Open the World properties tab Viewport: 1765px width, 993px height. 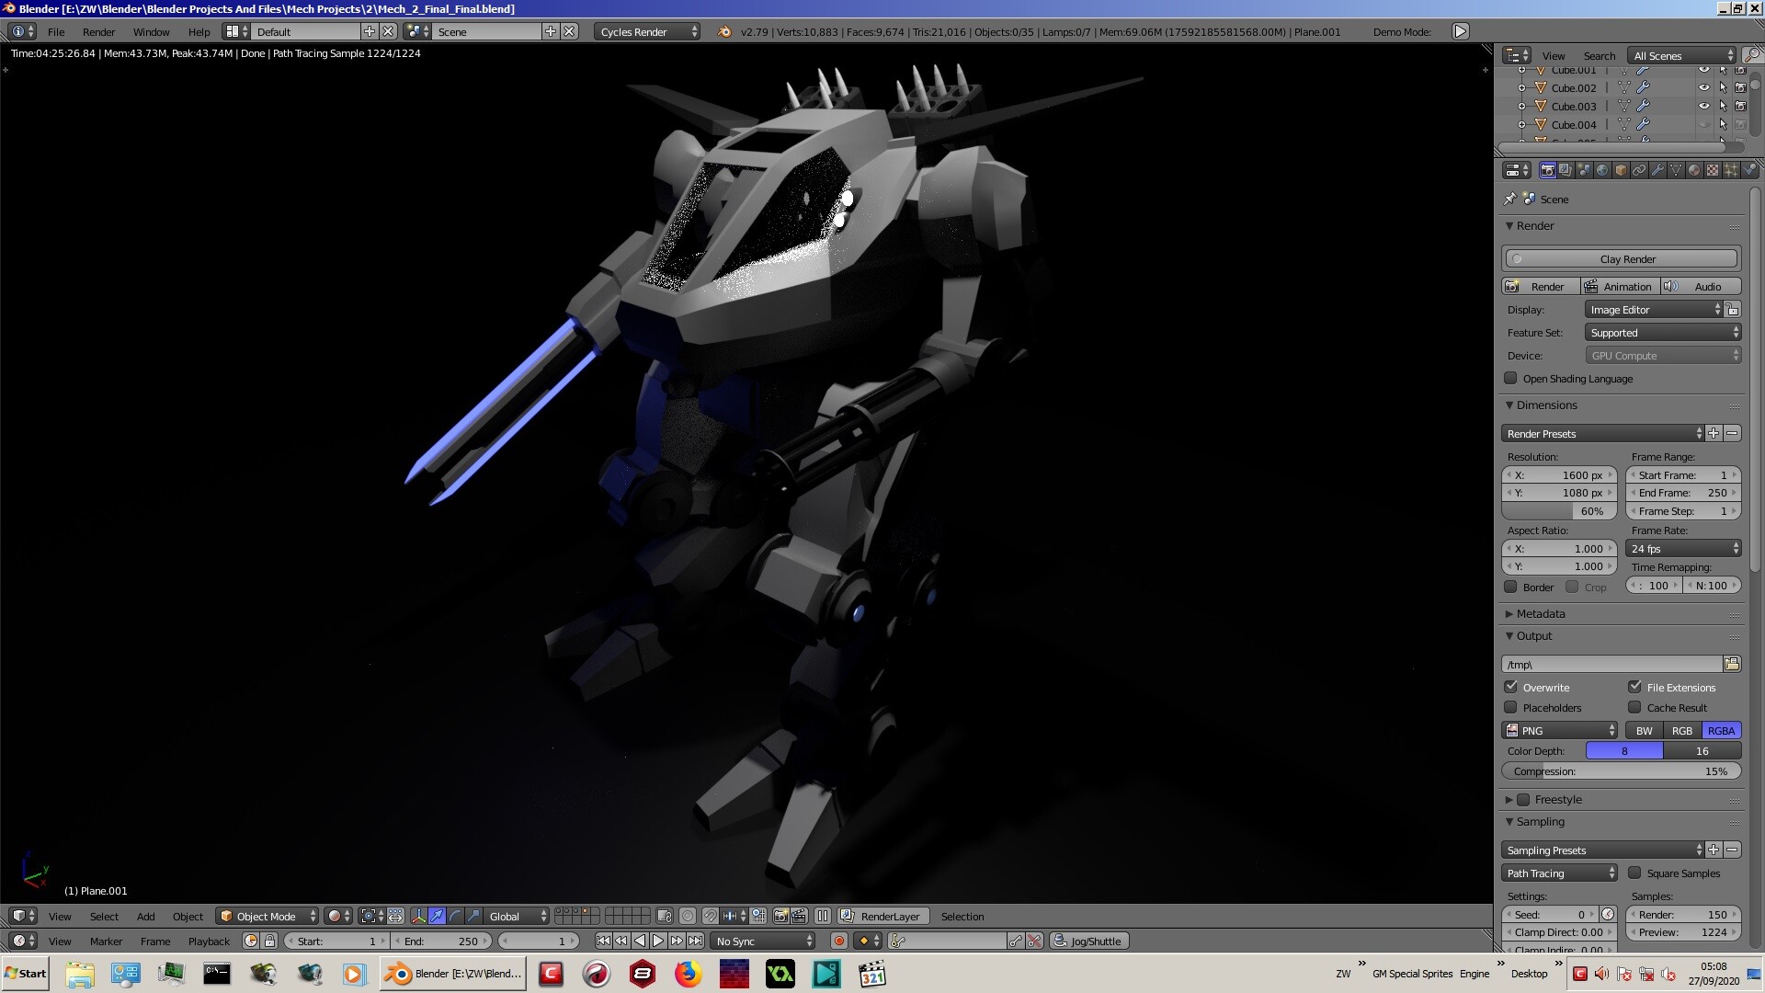click(1602, 170)
